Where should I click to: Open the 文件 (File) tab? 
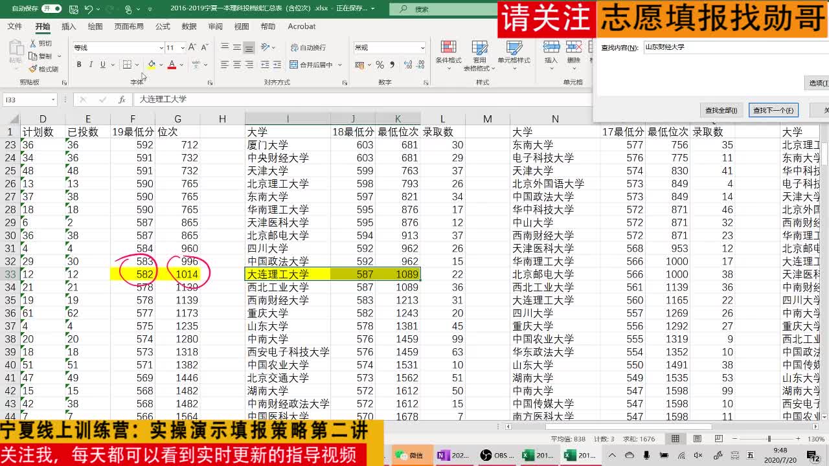click(14, 27)
